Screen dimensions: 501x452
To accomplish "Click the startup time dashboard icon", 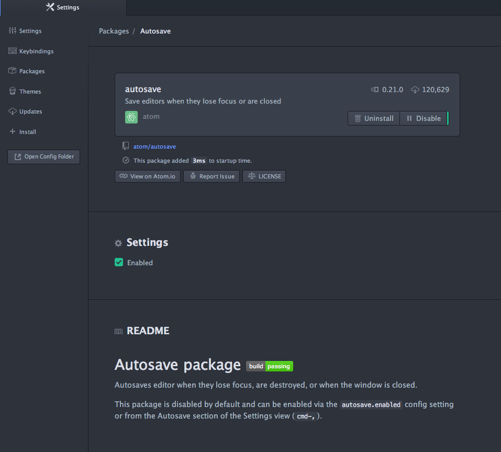I will point(126,160).
